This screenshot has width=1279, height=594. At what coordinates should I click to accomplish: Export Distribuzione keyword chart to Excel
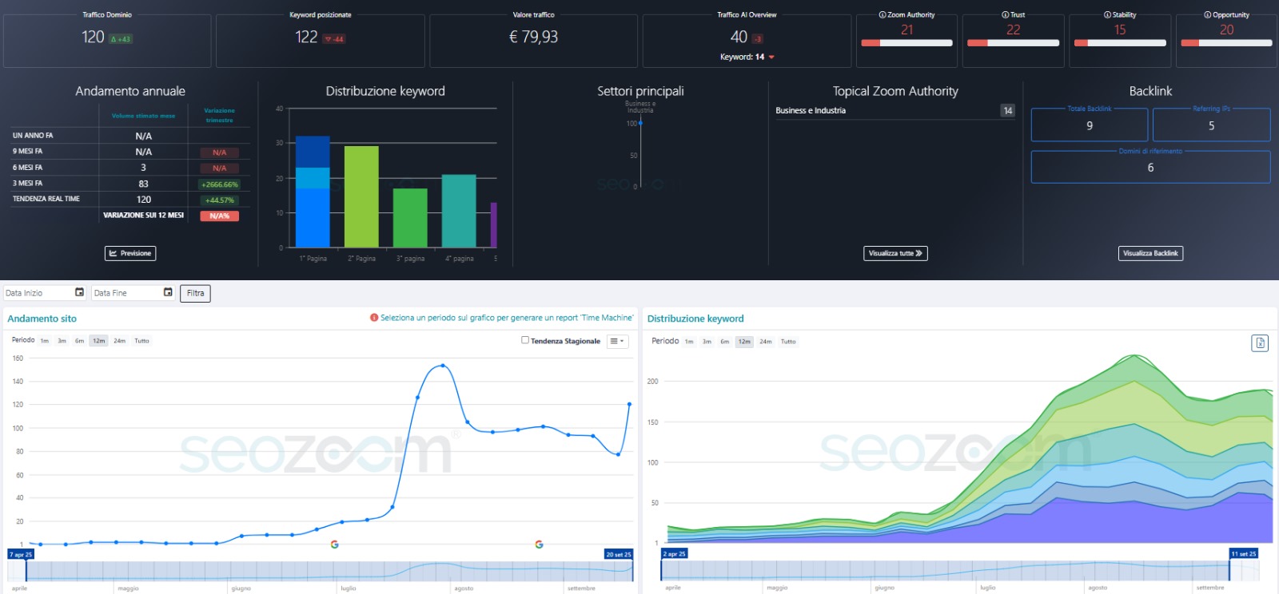pyautogui.click(x=1260, y=343)
